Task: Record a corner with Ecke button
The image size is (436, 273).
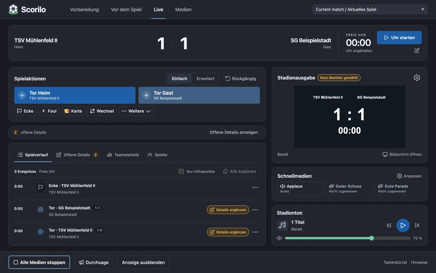Action: click(25, 111)
